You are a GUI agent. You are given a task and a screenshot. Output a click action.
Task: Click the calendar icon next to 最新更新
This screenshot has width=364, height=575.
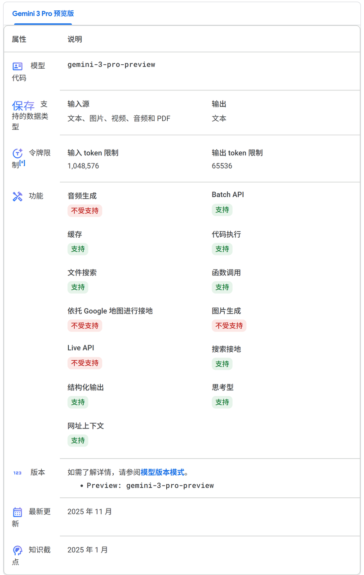(17, 511)
